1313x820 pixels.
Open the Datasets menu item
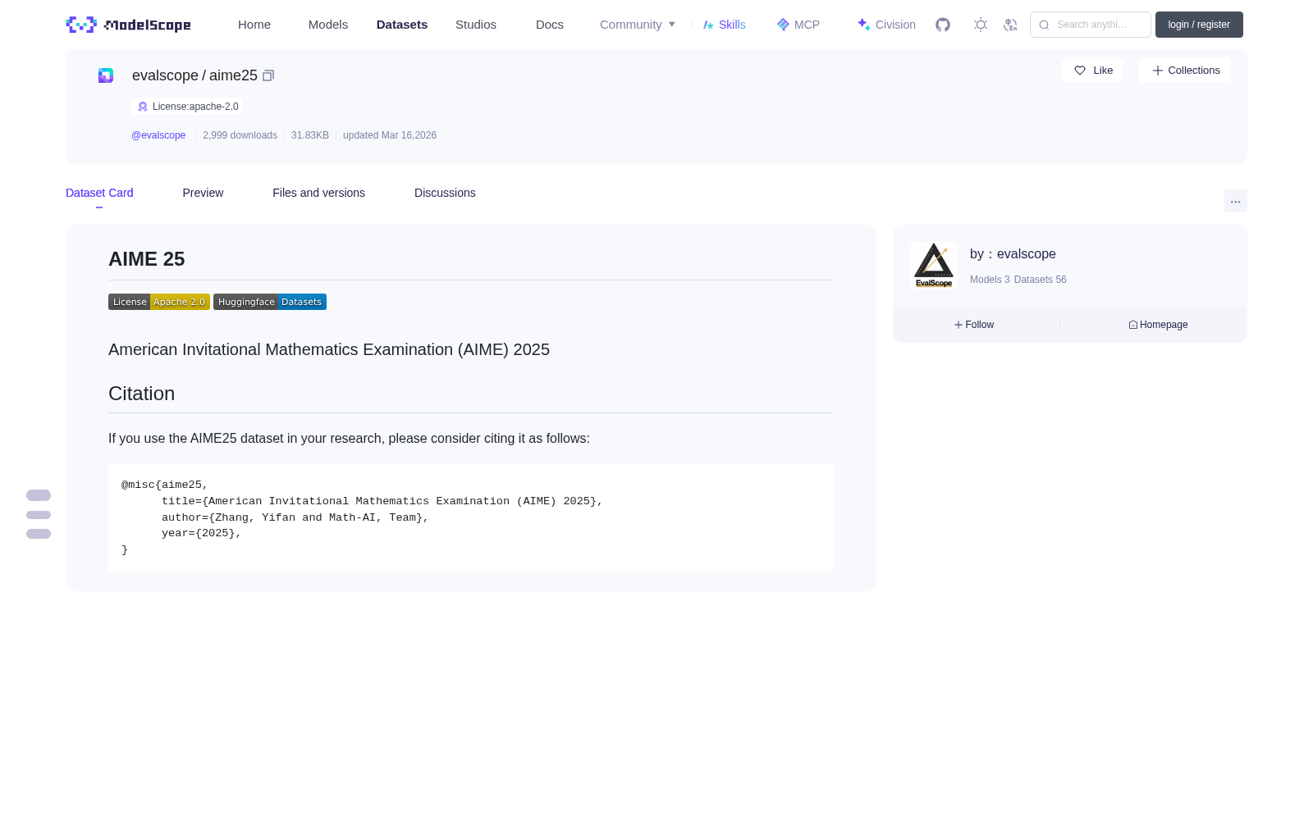[x=402, y=25]
